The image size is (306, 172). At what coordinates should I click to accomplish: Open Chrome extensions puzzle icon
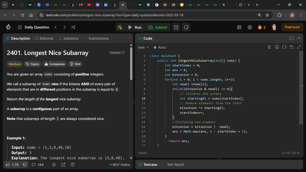(279, 15)
